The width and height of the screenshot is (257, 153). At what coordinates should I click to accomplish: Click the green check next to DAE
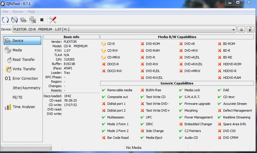(x=220, y=90)
